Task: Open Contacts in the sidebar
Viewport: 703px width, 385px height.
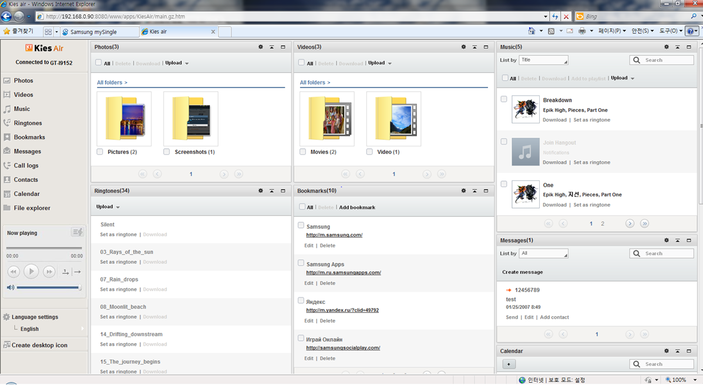Action: click(26, 180)
